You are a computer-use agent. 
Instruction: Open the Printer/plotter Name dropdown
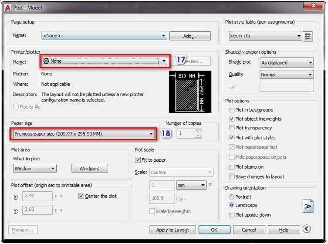coord(105,61)
